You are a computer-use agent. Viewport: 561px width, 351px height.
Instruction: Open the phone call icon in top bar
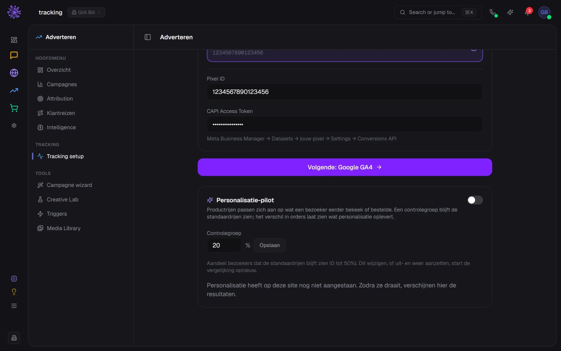(x=493, y=12)
